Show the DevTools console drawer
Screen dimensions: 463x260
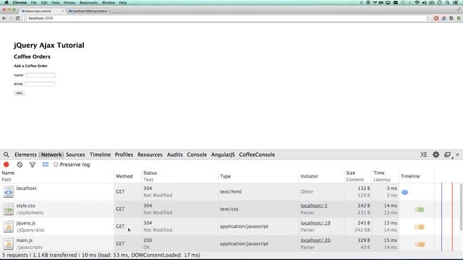click(424, 155)
